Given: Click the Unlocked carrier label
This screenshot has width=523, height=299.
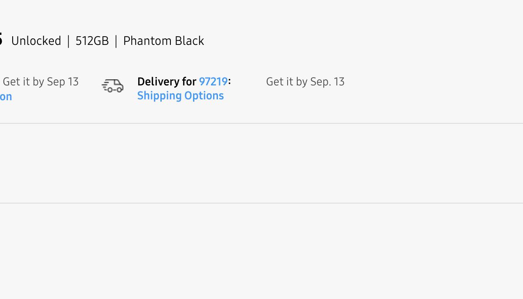Looking at the screenshot, I should [36, 41].
